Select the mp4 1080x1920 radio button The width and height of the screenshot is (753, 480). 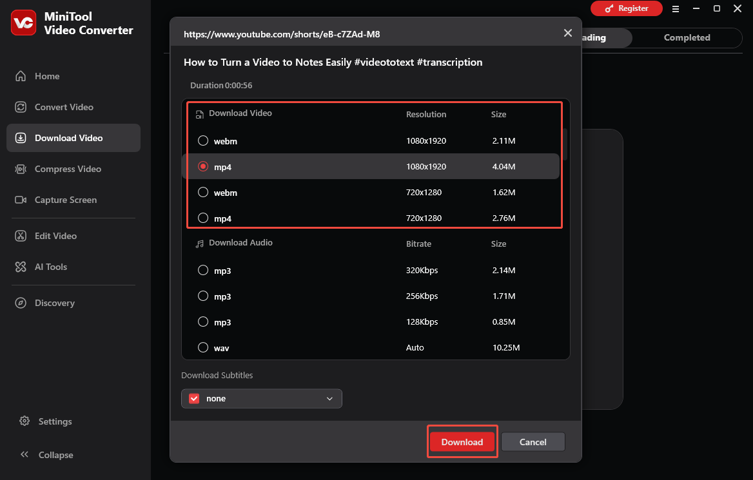pyautogui.click(x=203, y=166)
